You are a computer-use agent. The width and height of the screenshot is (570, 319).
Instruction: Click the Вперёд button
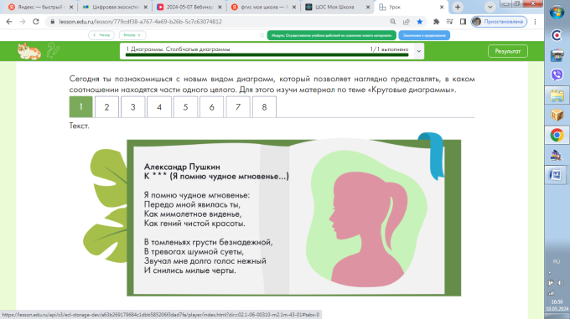tap(132, 35)
